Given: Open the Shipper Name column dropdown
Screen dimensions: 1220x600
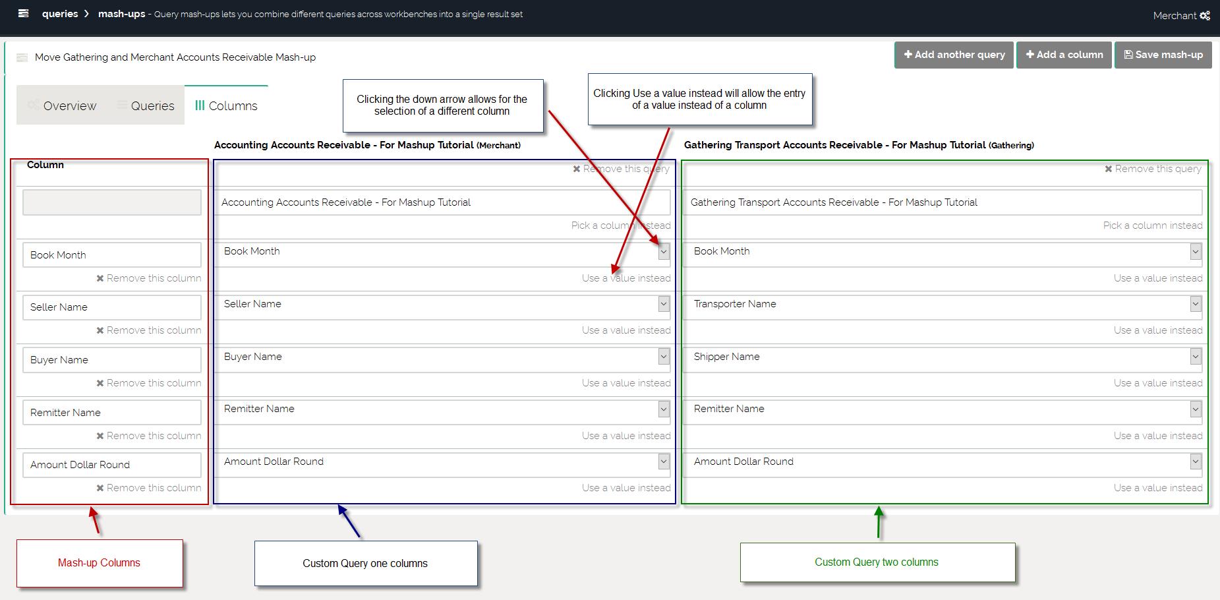Looking at the screenshot, I should click(1196, 357).
